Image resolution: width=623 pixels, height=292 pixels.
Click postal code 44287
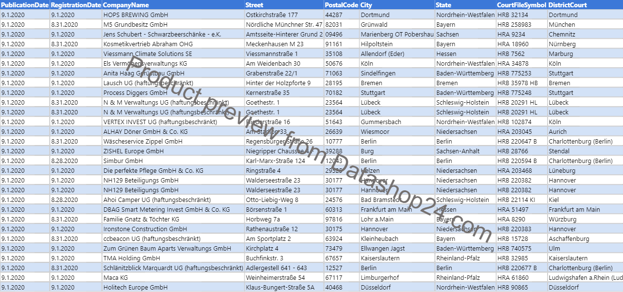point(341,15)
